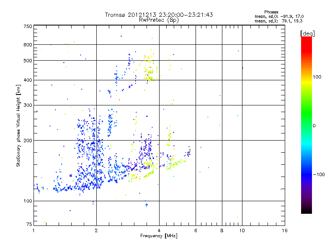This screenshot has height=251, width=335.
Task: Click the 'mean, sd,X: 79.1, 19.3' line
Action: (278, 21)
